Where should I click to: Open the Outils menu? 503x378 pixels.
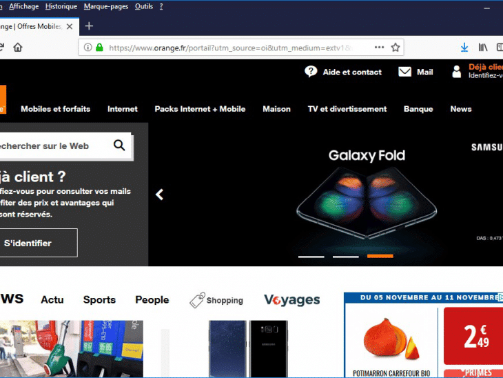(x=144, y=6)
